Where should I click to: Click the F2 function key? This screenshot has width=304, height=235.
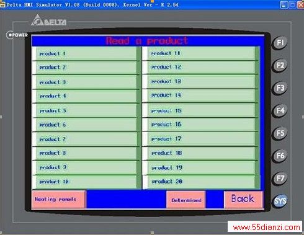[280, 66]
